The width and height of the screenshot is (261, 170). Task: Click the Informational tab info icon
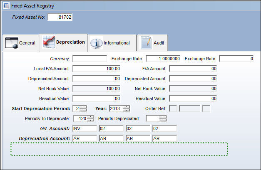[97, 43]
